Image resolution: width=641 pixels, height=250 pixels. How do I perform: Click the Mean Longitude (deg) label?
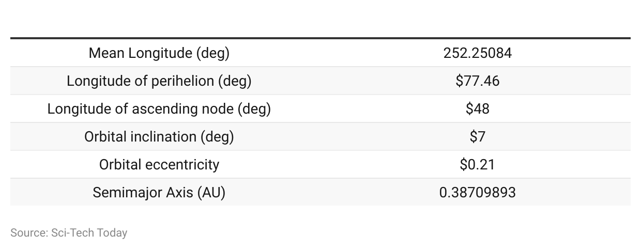(x=159, y=53)
